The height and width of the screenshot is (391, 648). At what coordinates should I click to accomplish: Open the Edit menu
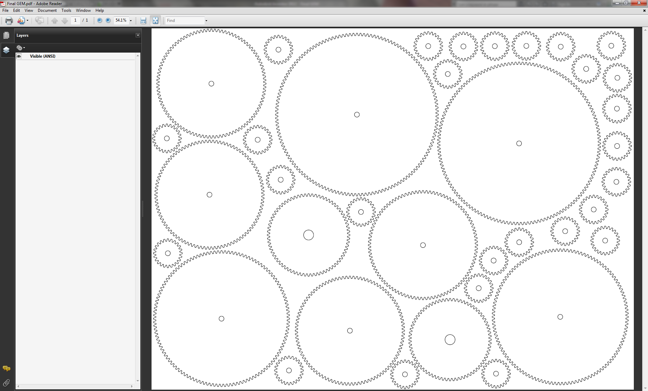click(x=17, y=10)
